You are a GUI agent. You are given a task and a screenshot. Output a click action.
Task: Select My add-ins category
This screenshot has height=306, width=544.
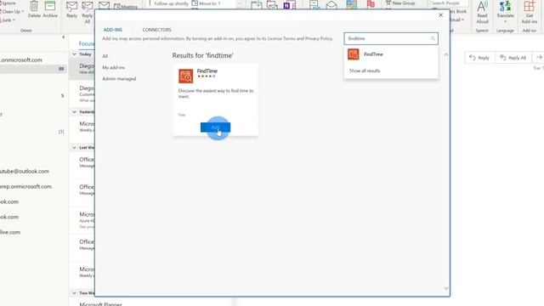(113, 68)
